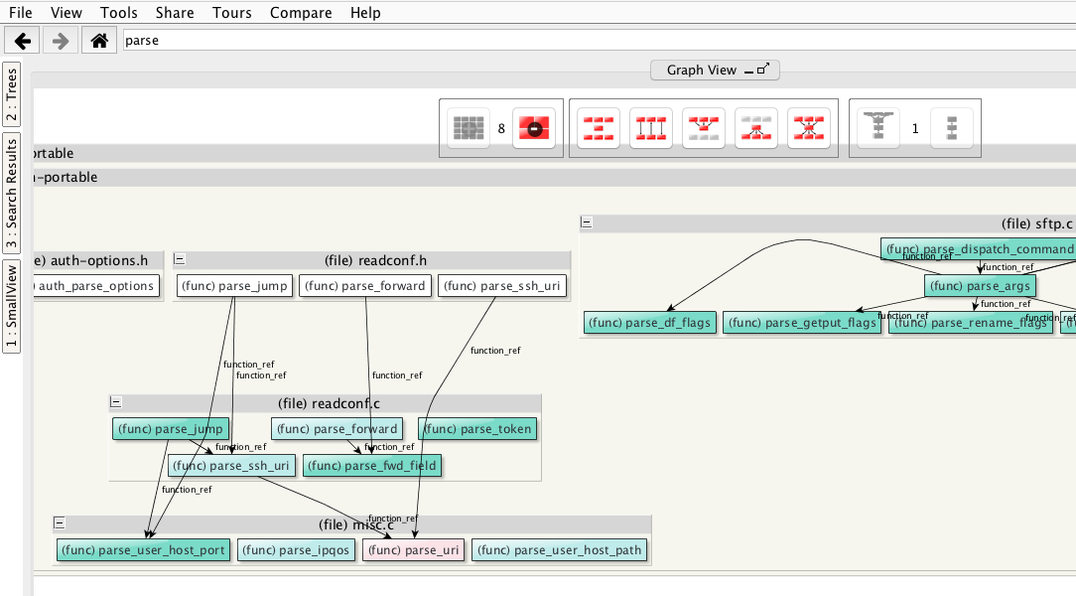Select the parse_uri function node
Screen dimensions: 1076x596
pos(413,549)
